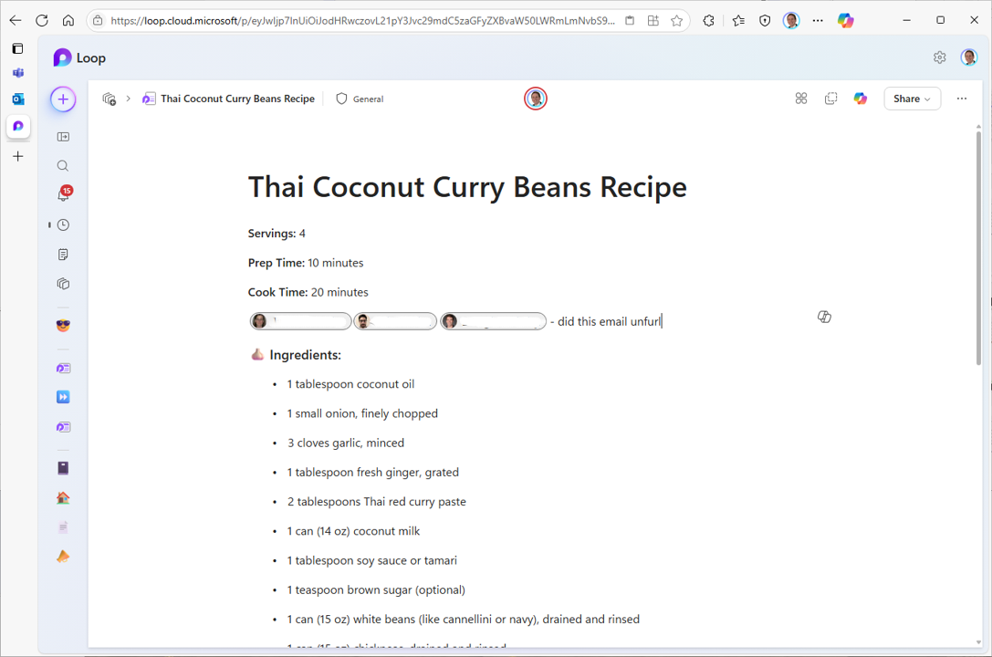Screen dimensions: 992x657
Task: Click '3 cloves garlic, minced' item
Action: [346, 443]
